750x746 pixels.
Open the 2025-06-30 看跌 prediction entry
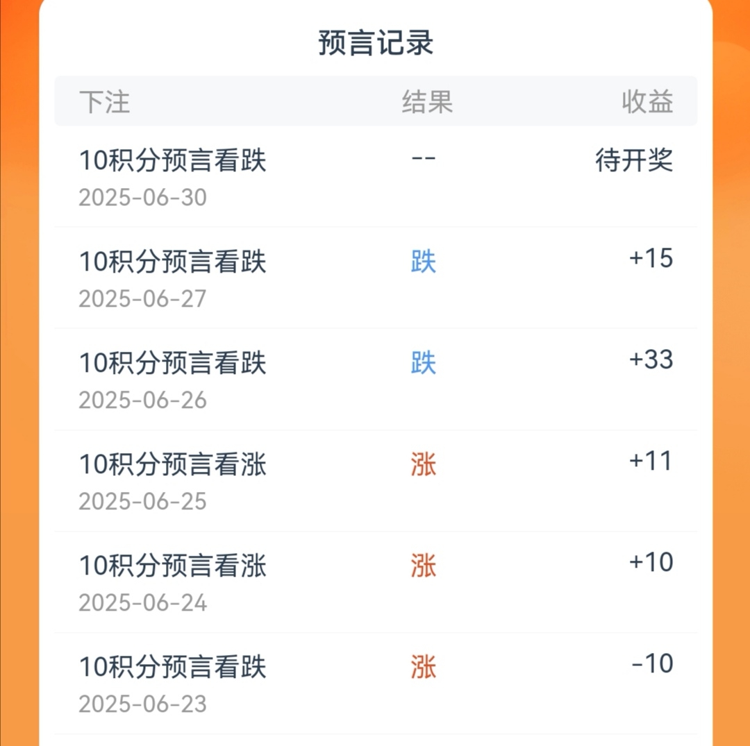tap(376, 177)
